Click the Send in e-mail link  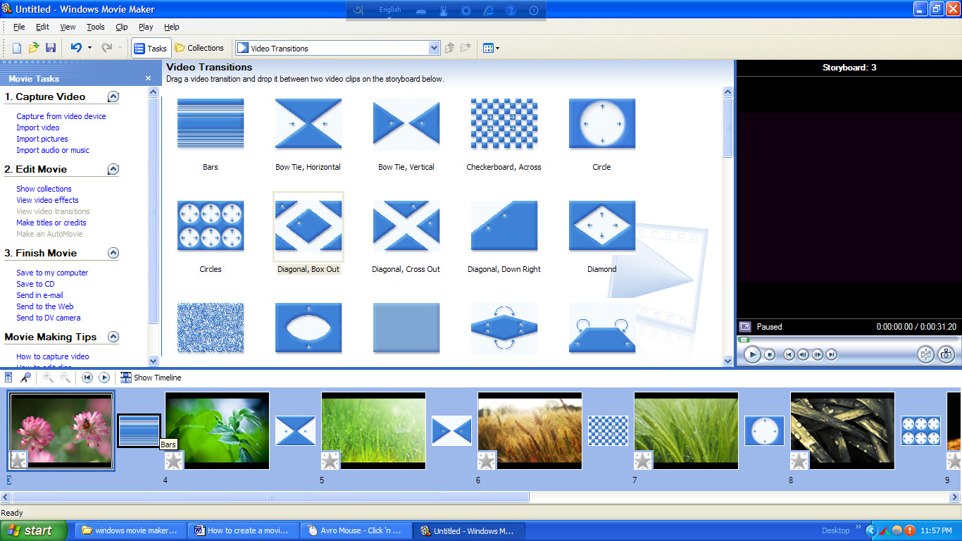coord(39,295)
